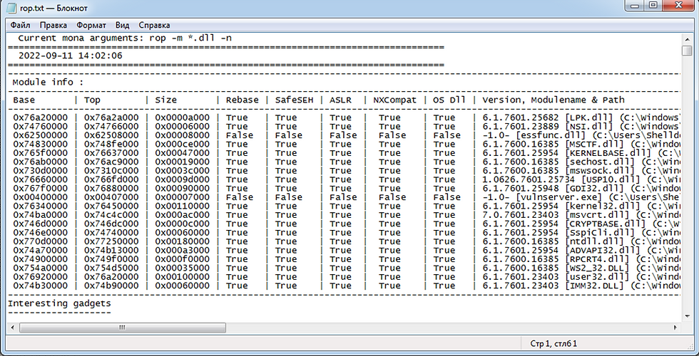Click the vertical scrollbar down arrow
This screenshot has height=356, width=699.
click(686, 316)
